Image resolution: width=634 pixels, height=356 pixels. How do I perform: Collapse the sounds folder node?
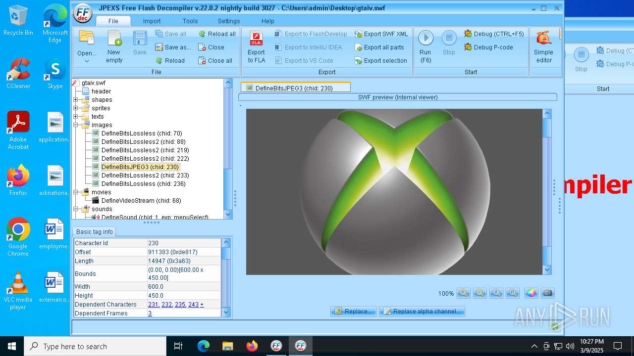coord(76,209)
